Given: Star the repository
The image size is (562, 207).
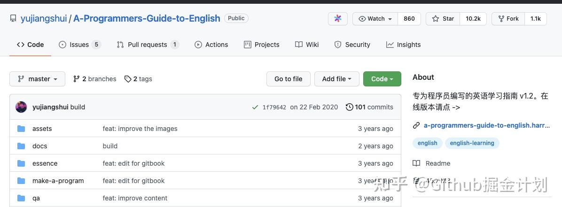Looking at the screenshot, I should click(x=443, y=19).
